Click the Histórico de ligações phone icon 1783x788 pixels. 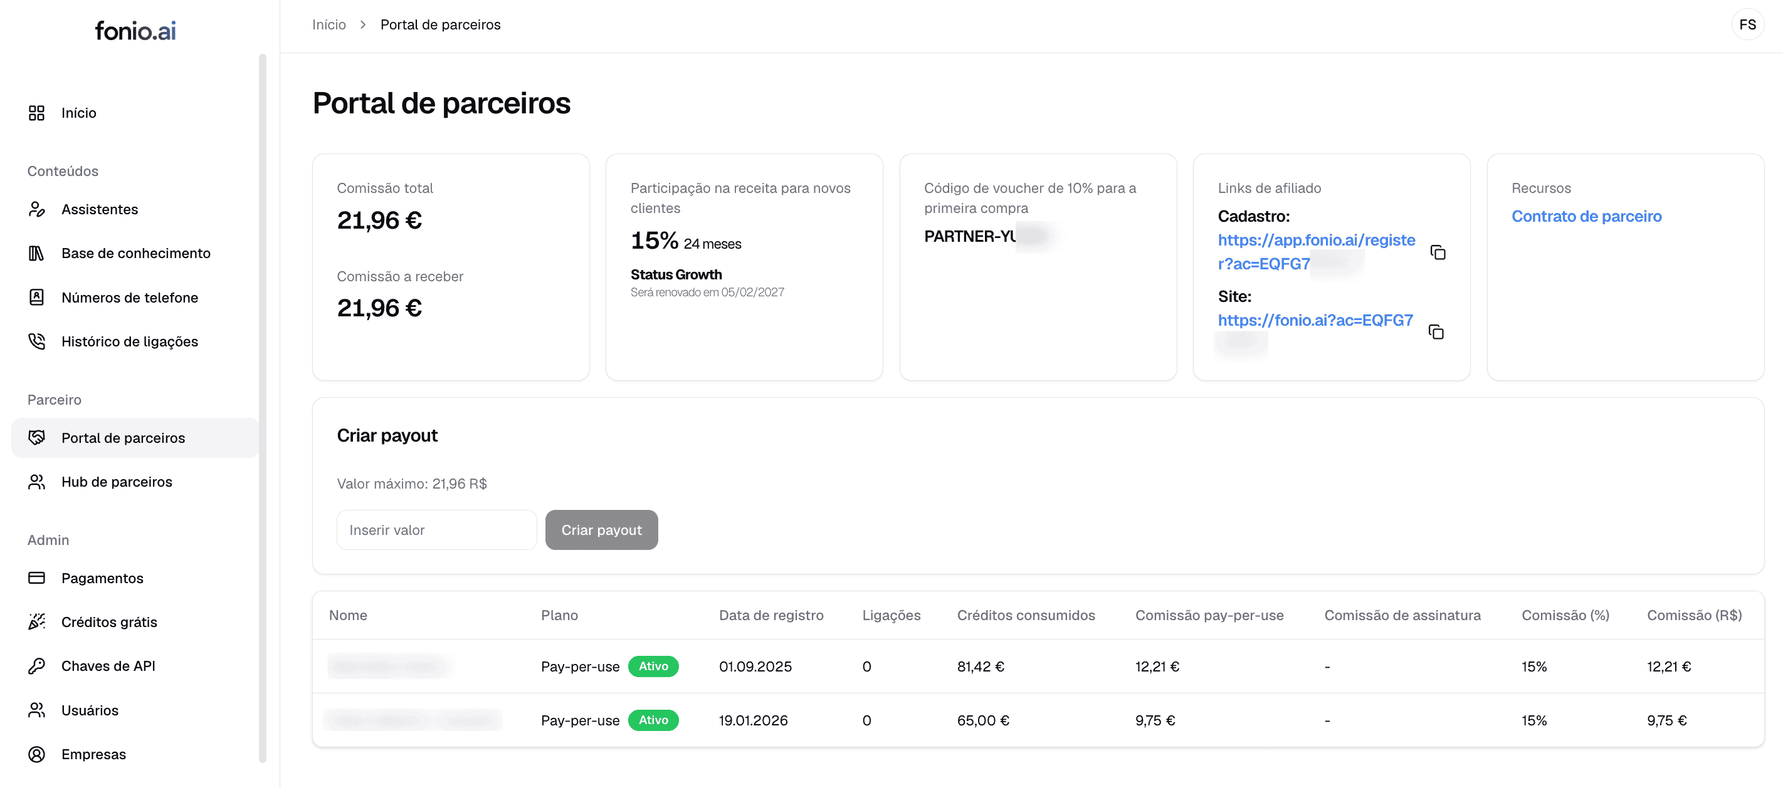point(37,341)
